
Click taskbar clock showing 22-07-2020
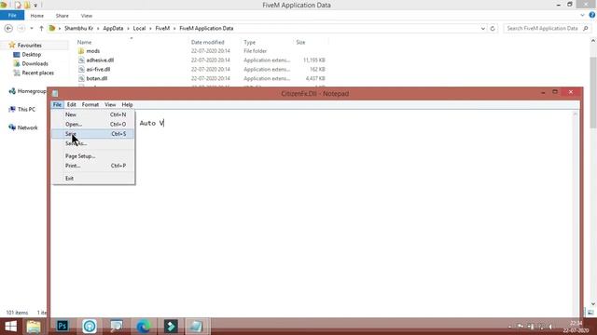[x=576, y=327]
